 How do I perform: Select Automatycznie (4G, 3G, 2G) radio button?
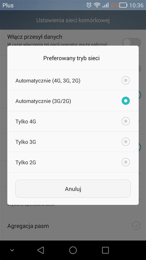pos(126,80)
